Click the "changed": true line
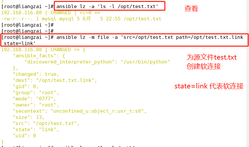249x147 pixels. pyautogui.click(x=36, y=74)
